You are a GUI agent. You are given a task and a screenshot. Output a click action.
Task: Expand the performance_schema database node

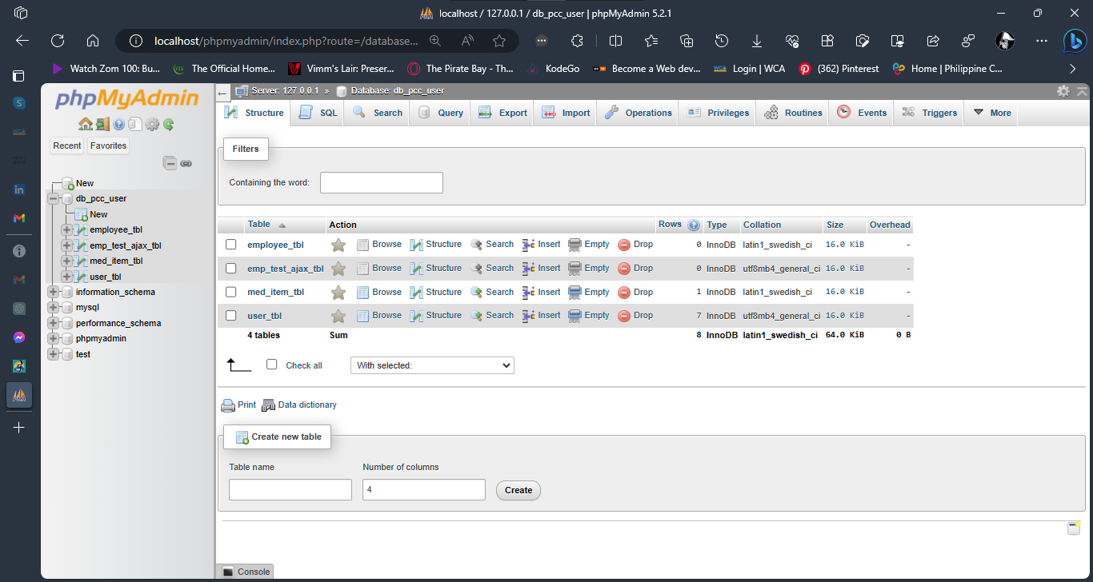tap(54, 323)
